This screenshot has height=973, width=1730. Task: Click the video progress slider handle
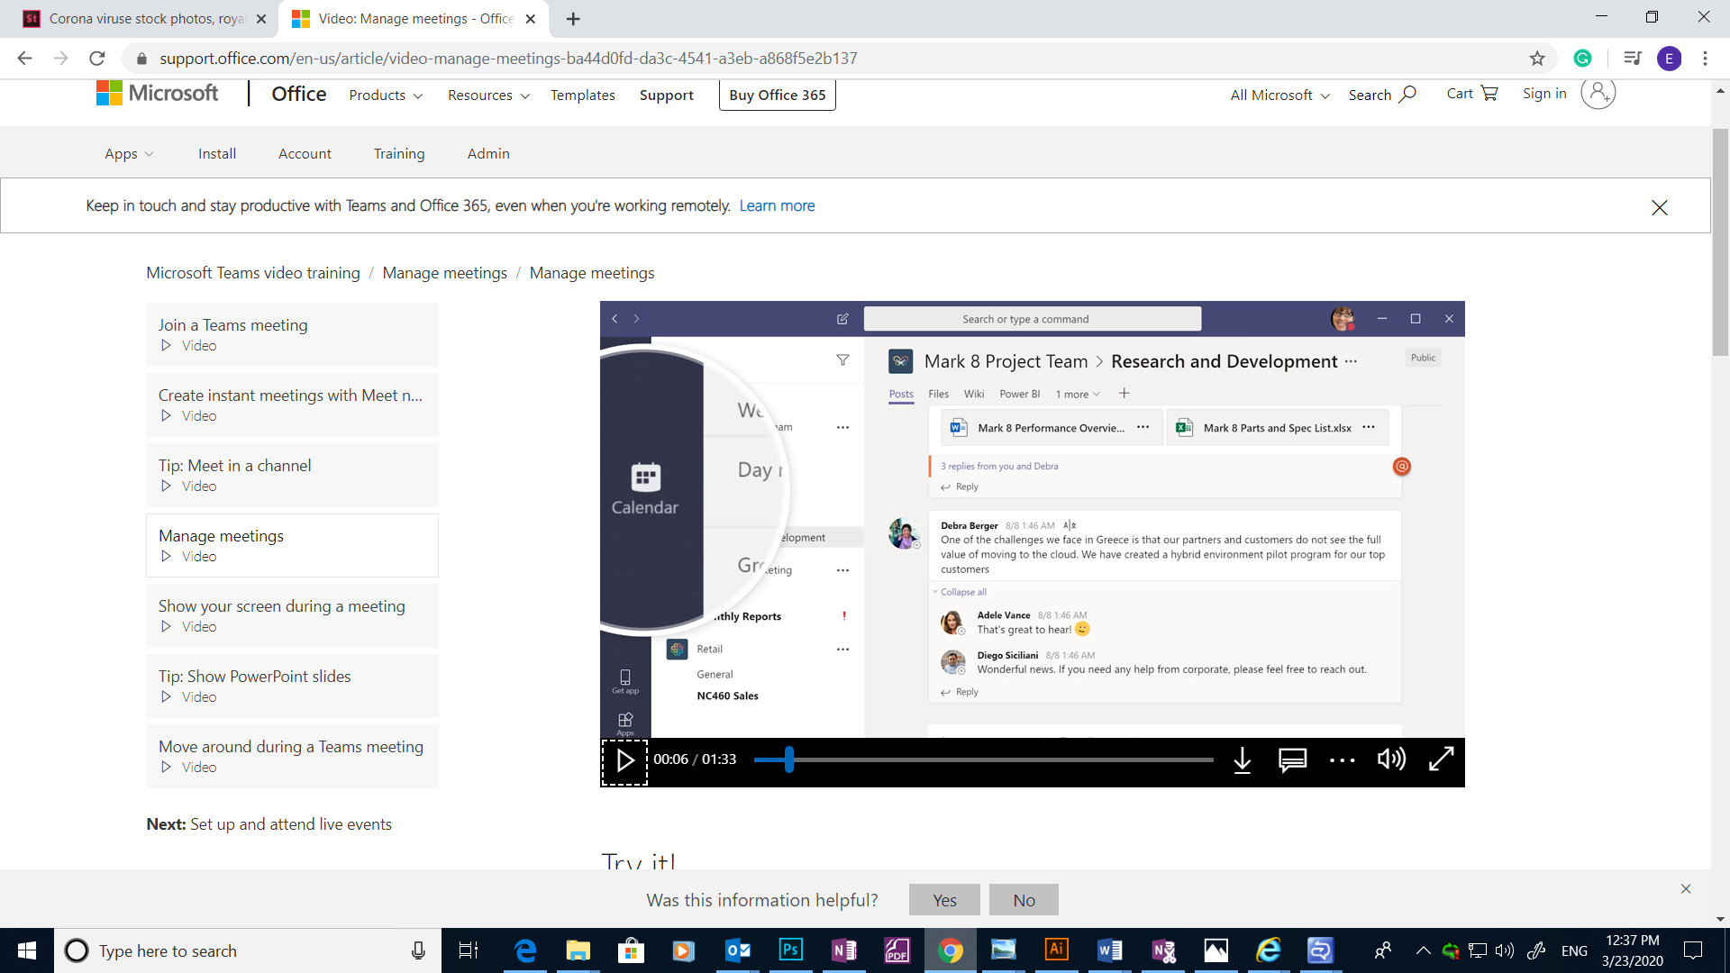(x=789, y=759)
